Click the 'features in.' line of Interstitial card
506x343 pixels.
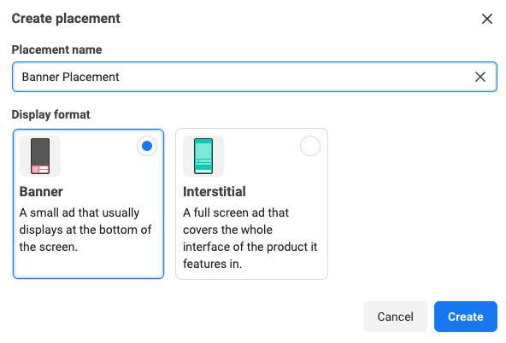click(x=212, y=264)
